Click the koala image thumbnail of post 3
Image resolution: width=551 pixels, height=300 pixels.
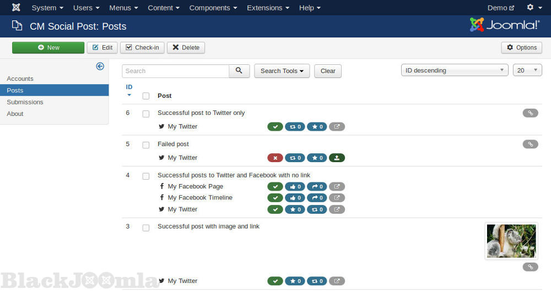(x=511, y=241)
